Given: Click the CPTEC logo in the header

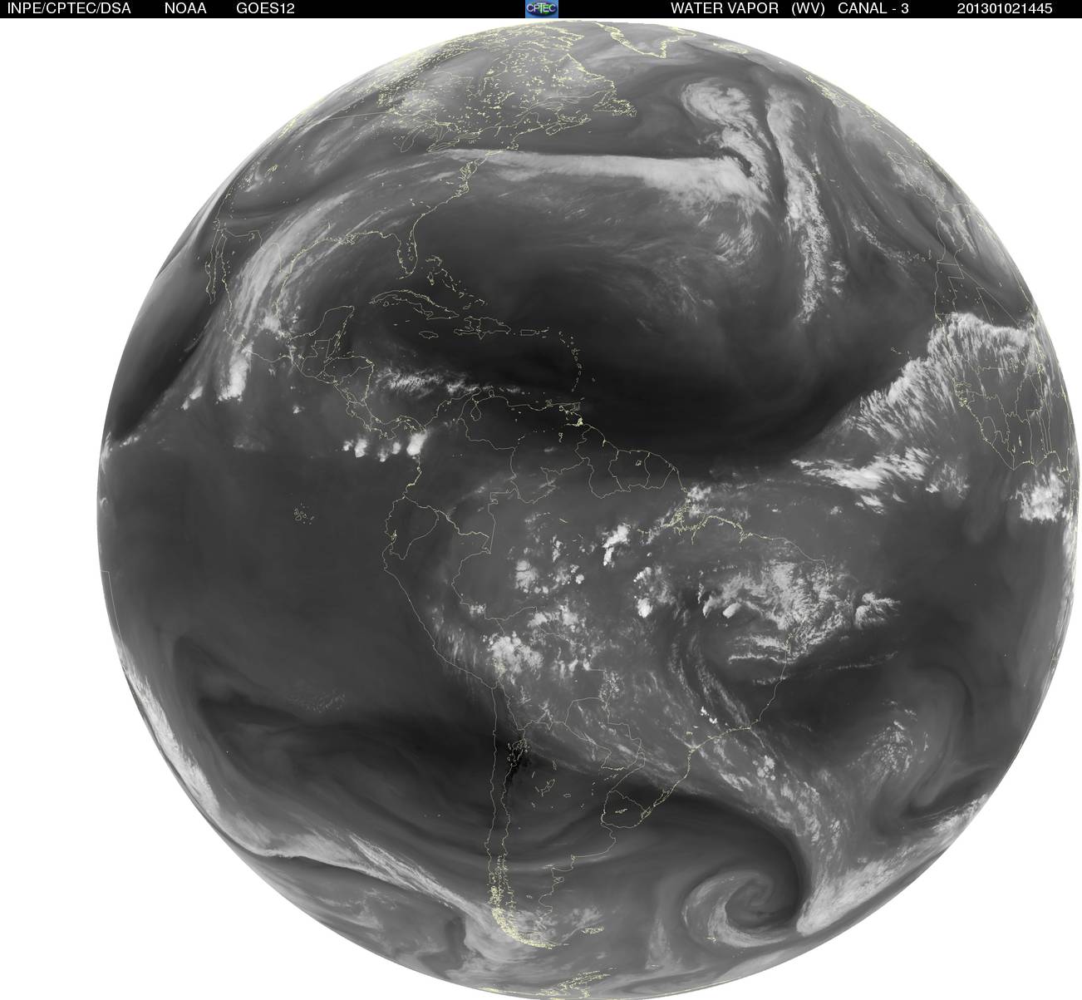Looking at the screenshot, I should [542, 8].
